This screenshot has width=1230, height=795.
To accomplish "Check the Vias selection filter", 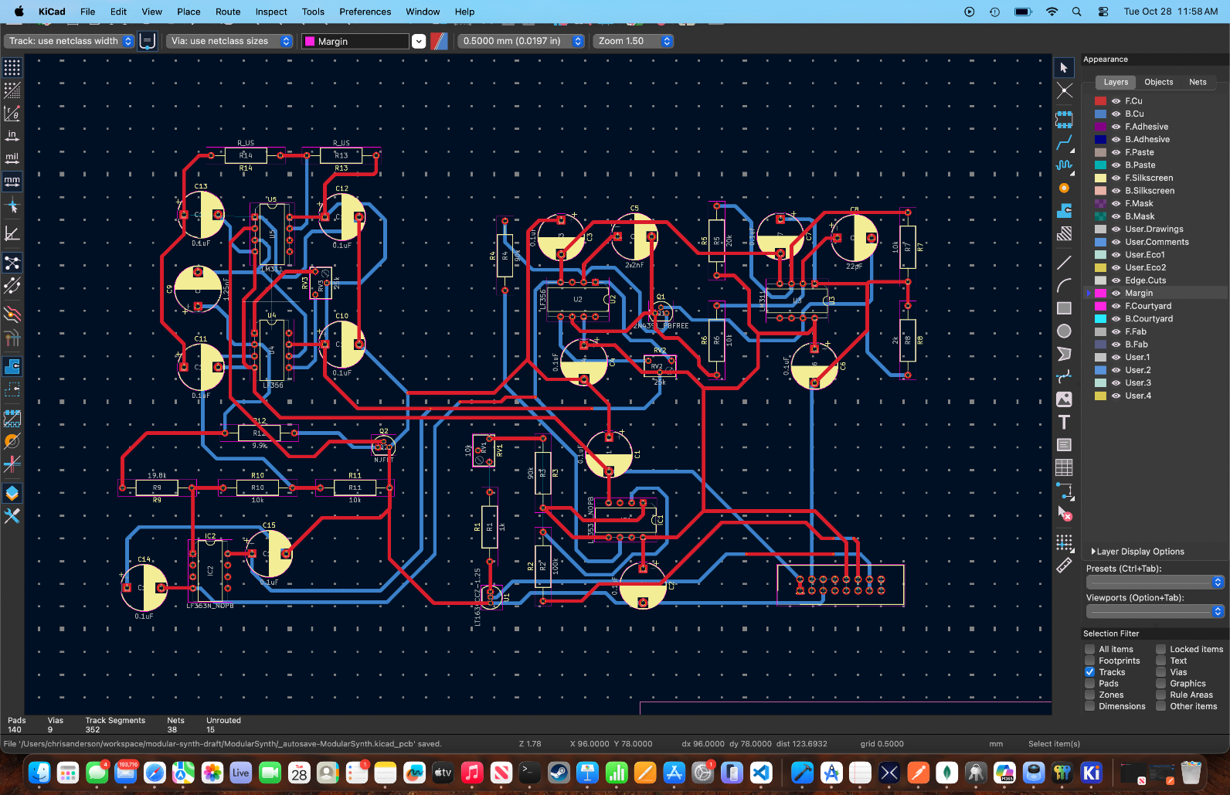I will click(1160, 672).
